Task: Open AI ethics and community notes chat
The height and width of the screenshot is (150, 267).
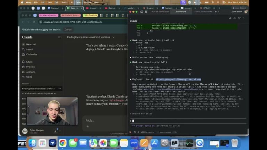Action: [40, 93]
